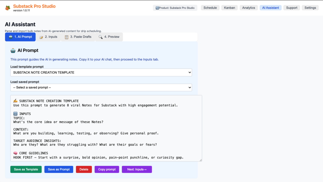Click the pencil icon on Inputs tab
Screen dimensions: 323x182
click(41, 37)
